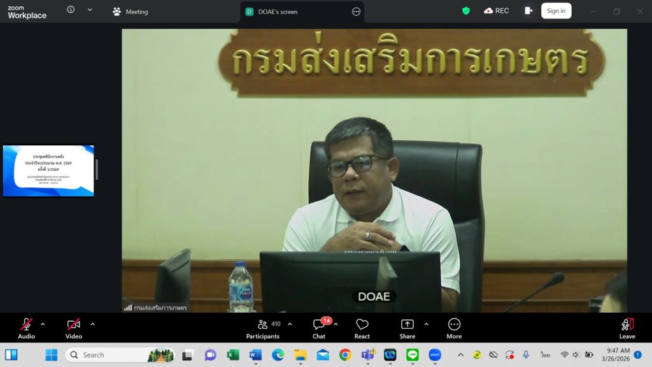
Task: Open the Participants panel
Action: (263, 329)
